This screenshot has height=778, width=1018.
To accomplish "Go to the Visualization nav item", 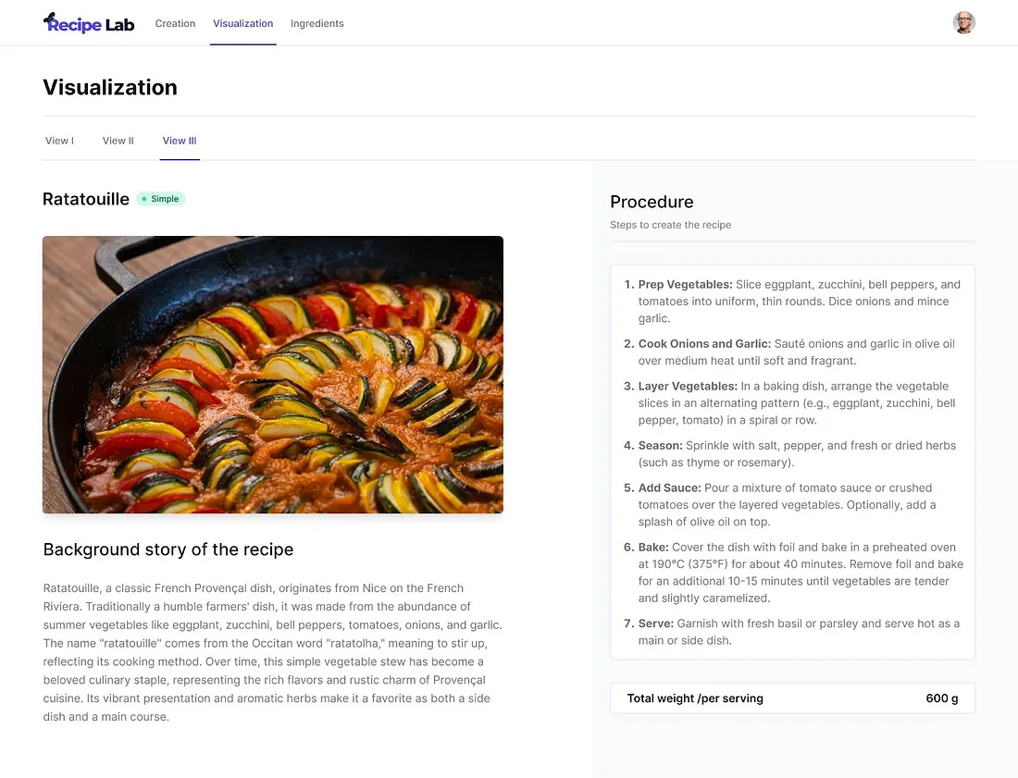I will pos(242,24).
